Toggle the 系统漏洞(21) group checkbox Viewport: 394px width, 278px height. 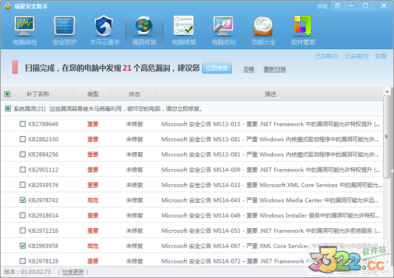[x=8, y=108]
